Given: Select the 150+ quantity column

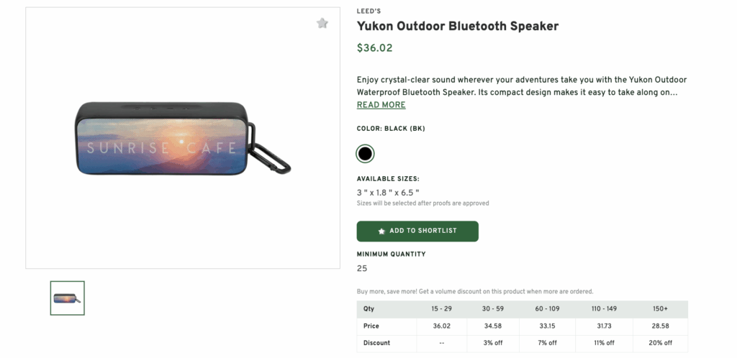Looking at the screenshot, I should click(x=660, y=309).
